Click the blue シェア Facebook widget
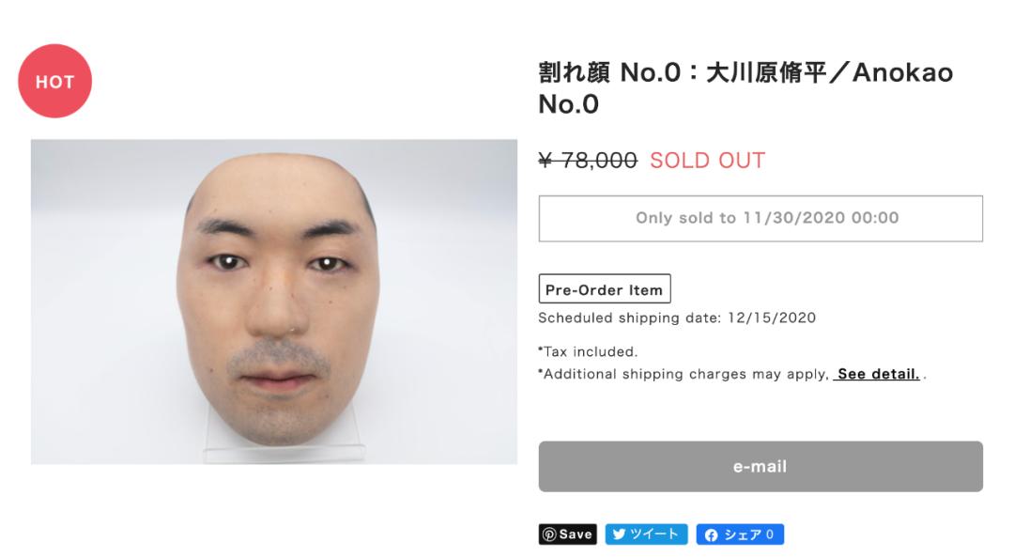The height and width of the screenshot is (558, 1014). pyautogui.click(x=742, y=534)
